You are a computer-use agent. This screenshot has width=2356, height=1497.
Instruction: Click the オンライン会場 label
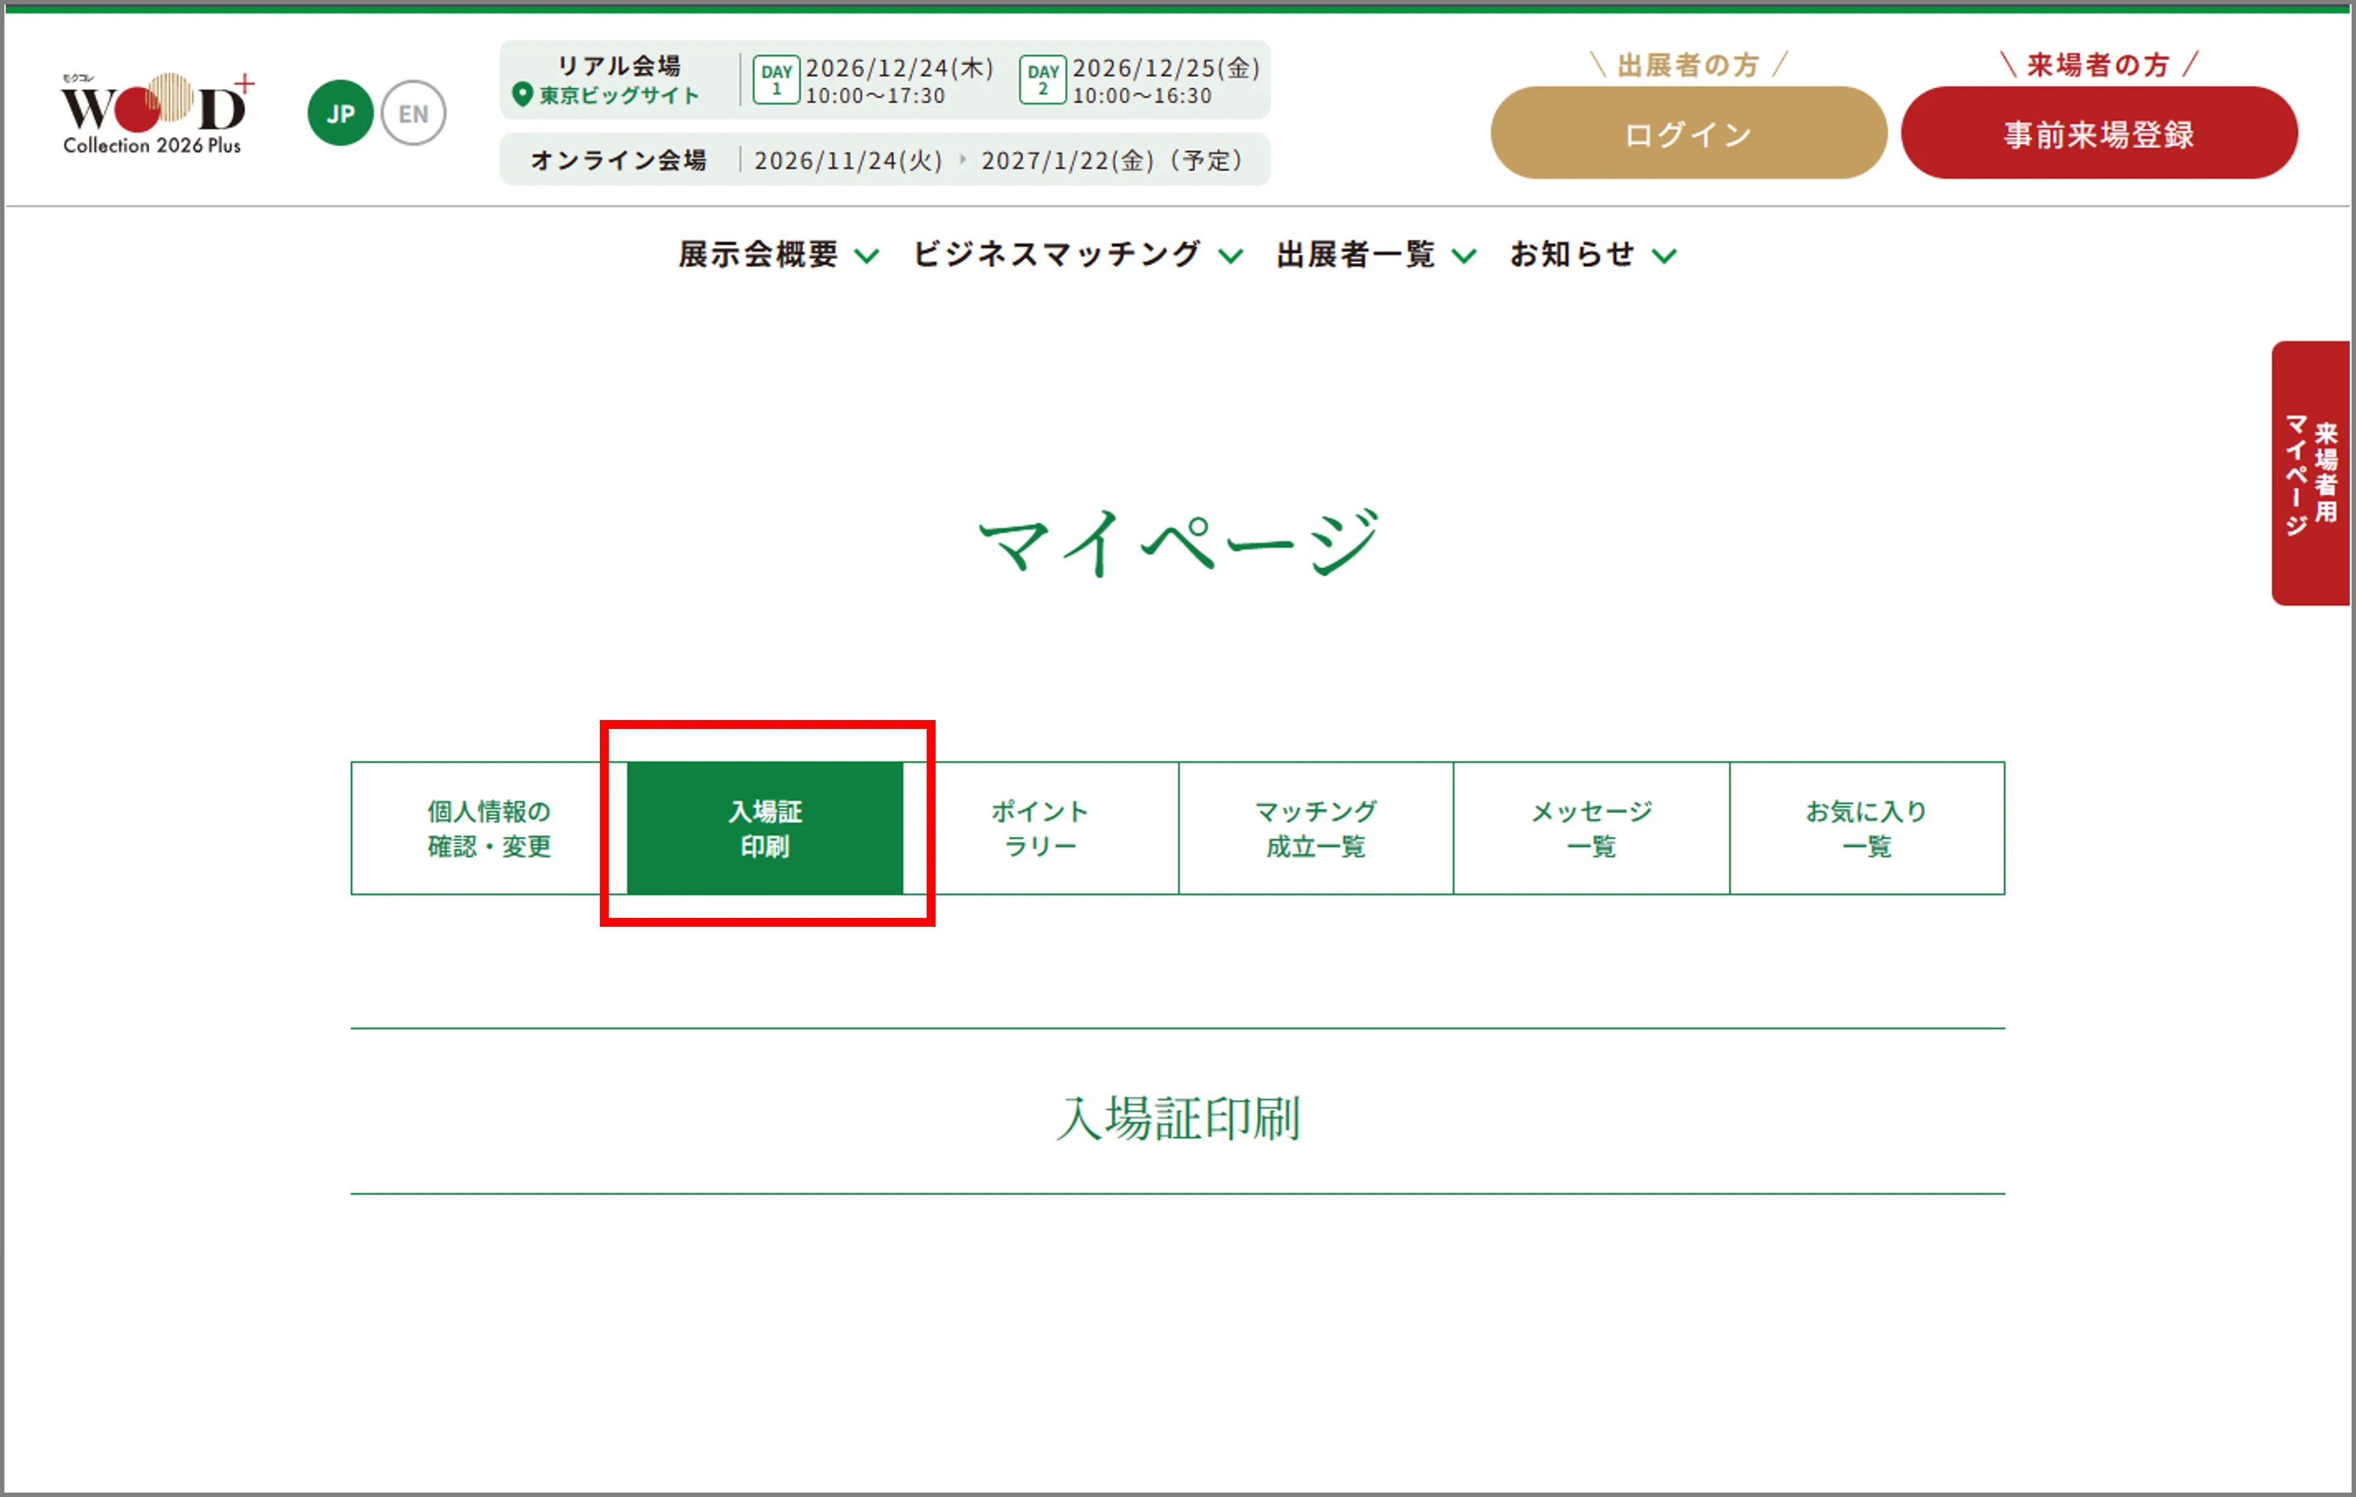coord(618,161)
